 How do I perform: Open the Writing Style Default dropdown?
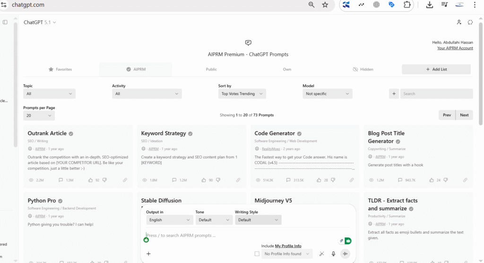tap(258, 220)
